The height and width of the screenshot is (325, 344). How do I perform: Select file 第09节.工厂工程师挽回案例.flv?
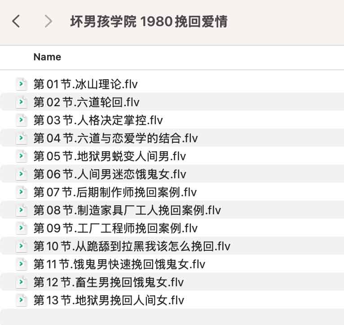[115, 228]
